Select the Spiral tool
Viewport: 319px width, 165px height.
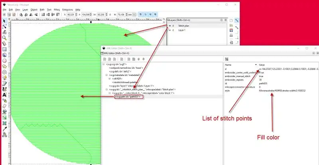(x=4, y=72)
